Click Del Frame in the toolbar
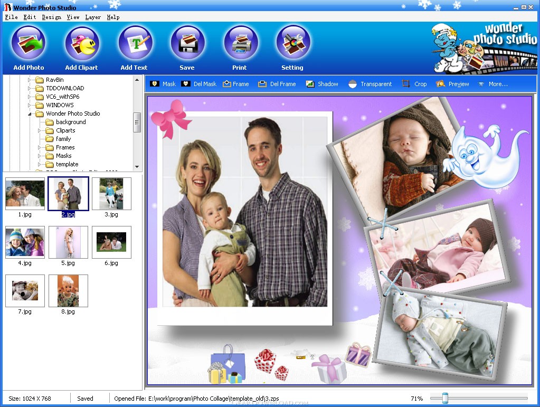Viewport: 540px width, 407px height. (277, 84)
